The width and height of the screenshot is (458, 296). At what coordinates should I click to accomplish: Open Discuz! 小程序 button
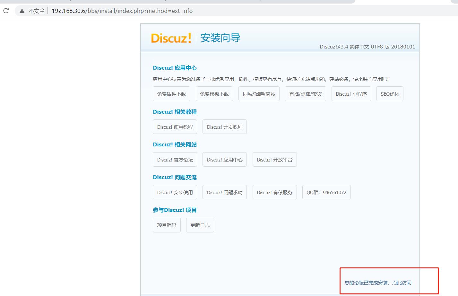coord(351,94)
